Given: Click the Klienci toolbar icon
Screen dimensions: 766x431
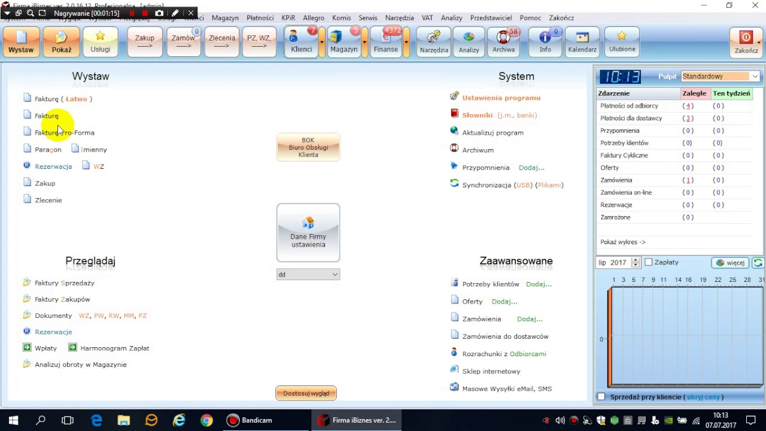Looking at the screenshot, I should point(301,42).
